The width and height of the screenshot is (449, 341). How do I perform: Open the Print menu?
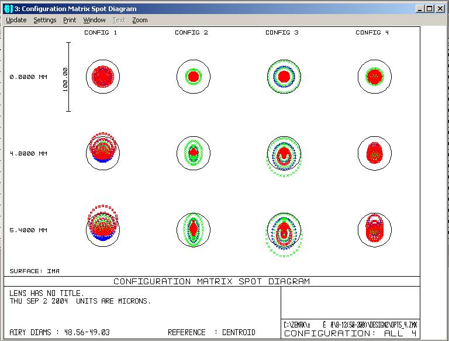(x=70, y=20)
